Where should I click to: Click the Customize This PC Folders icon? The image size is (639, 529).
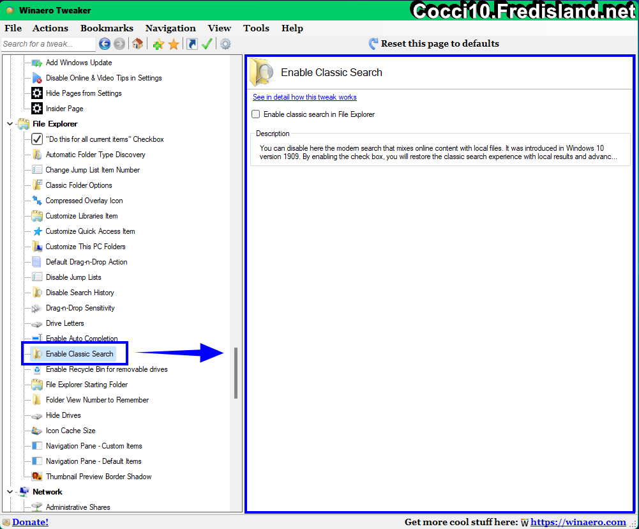tap(37, 247)
